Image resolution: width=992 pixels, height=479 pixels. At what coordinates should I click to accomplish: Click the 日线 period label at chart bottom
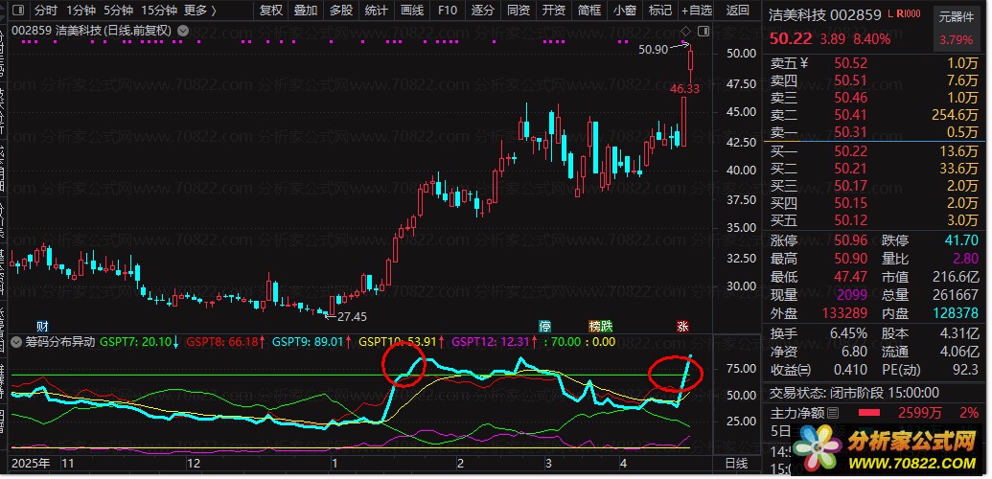(736, 463)
